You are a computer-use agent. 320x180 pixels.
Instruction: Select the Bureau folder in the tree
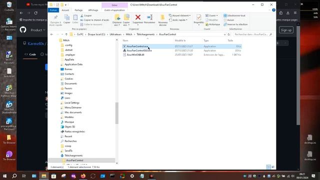click(x=68, y=69)
